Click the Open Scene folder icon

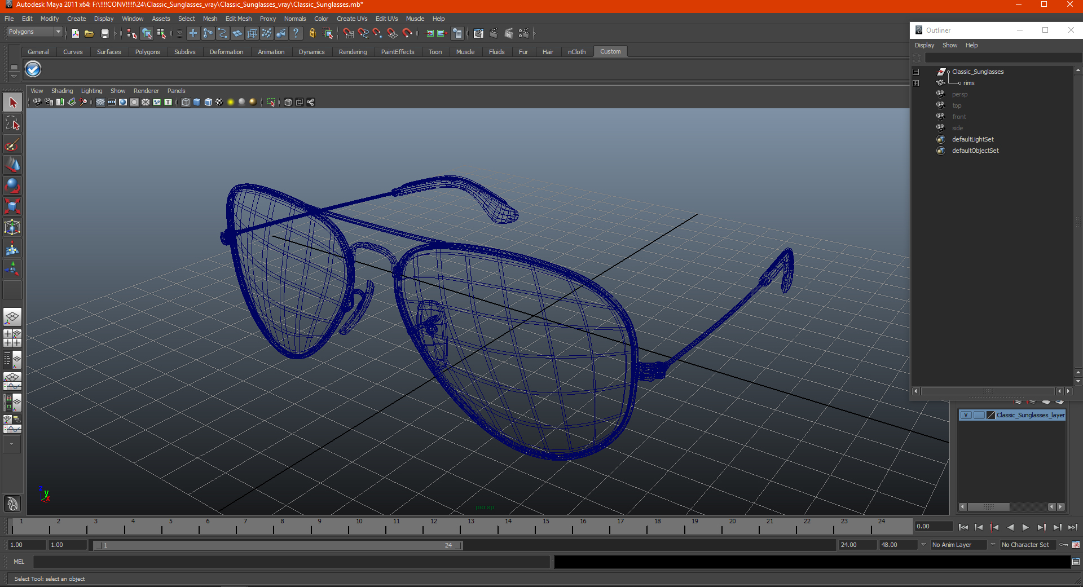point(89,33)
